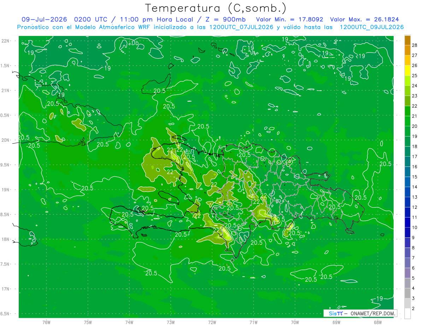The image size is (424, 327).
Task: Click the '71W' longitude axis label
Action: 253,322
